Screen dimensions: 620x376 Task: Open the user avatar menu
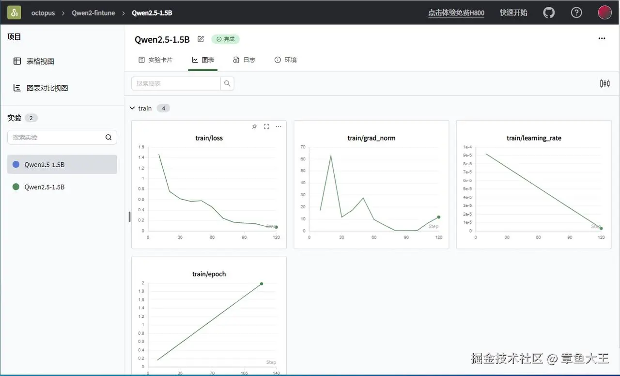click(x=604, y=13)
